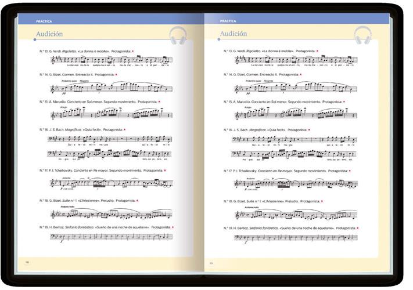
Task: Click the Marcello Concierto music staff, right page
Action: click(296, 114)
